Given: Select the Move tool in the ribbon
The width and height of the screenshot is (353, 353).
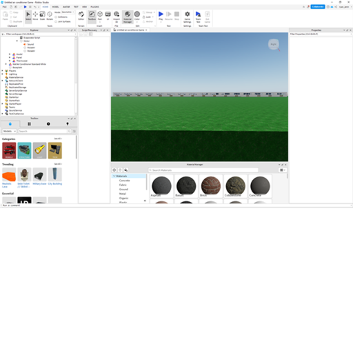Looking at the screenshot, I should [x=35, y=16].
